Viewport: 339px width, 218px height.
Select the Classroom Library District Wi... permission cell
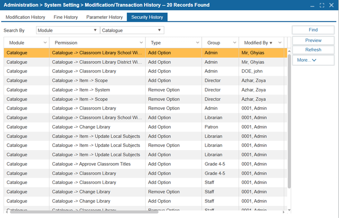coord(97,62)
